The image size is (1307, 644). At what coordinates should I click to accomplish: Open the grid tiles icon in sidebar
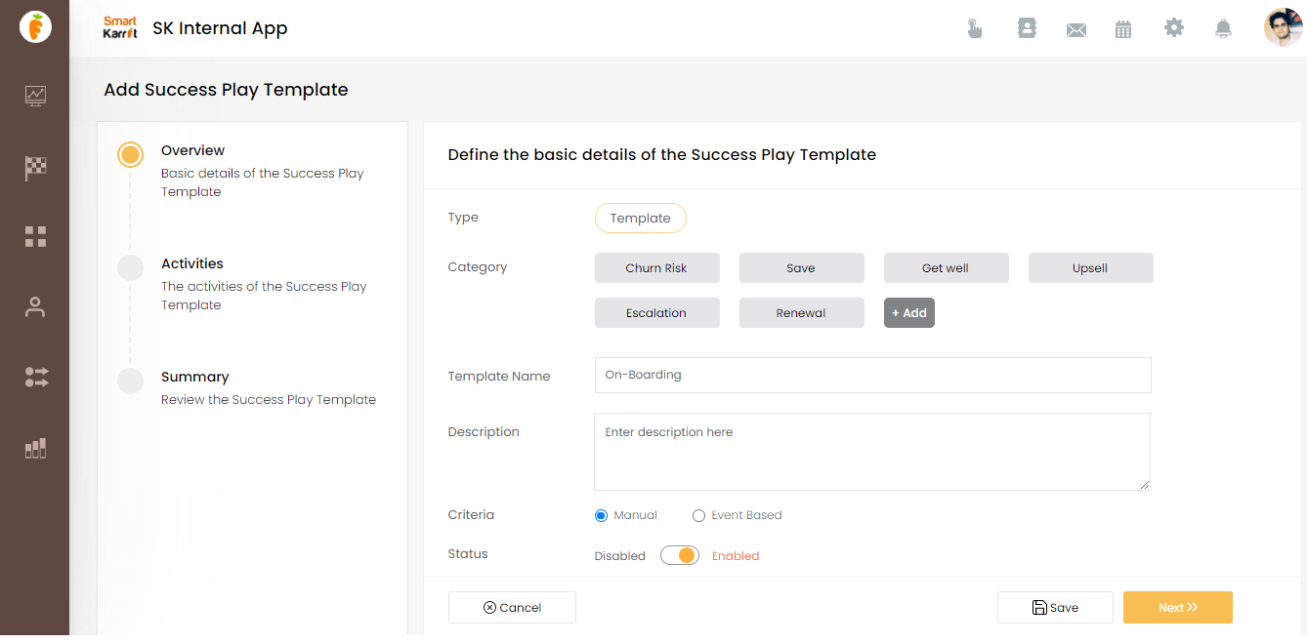point(35,236)
